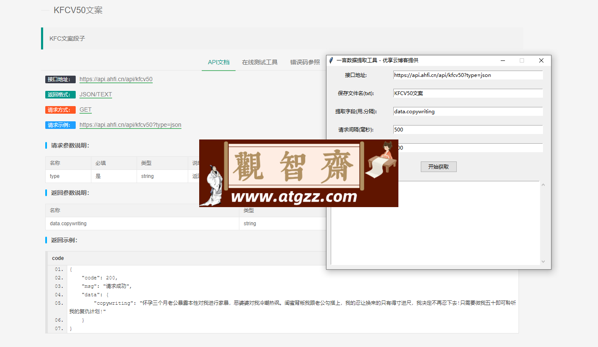Viewport: 598px width, 347px height.
Task: Open the https://api.ahfi.cn/api/kfcv50 interface address link
Action: [116, 79]
